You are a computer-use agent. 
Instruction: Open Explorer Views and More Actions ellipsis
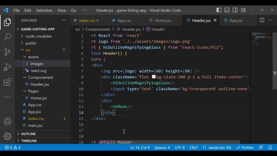click(63, 20)
